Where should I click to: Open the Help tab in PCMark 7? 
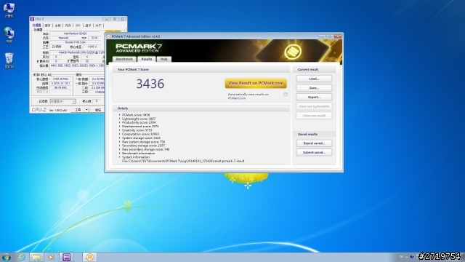(x=164, y=59)
